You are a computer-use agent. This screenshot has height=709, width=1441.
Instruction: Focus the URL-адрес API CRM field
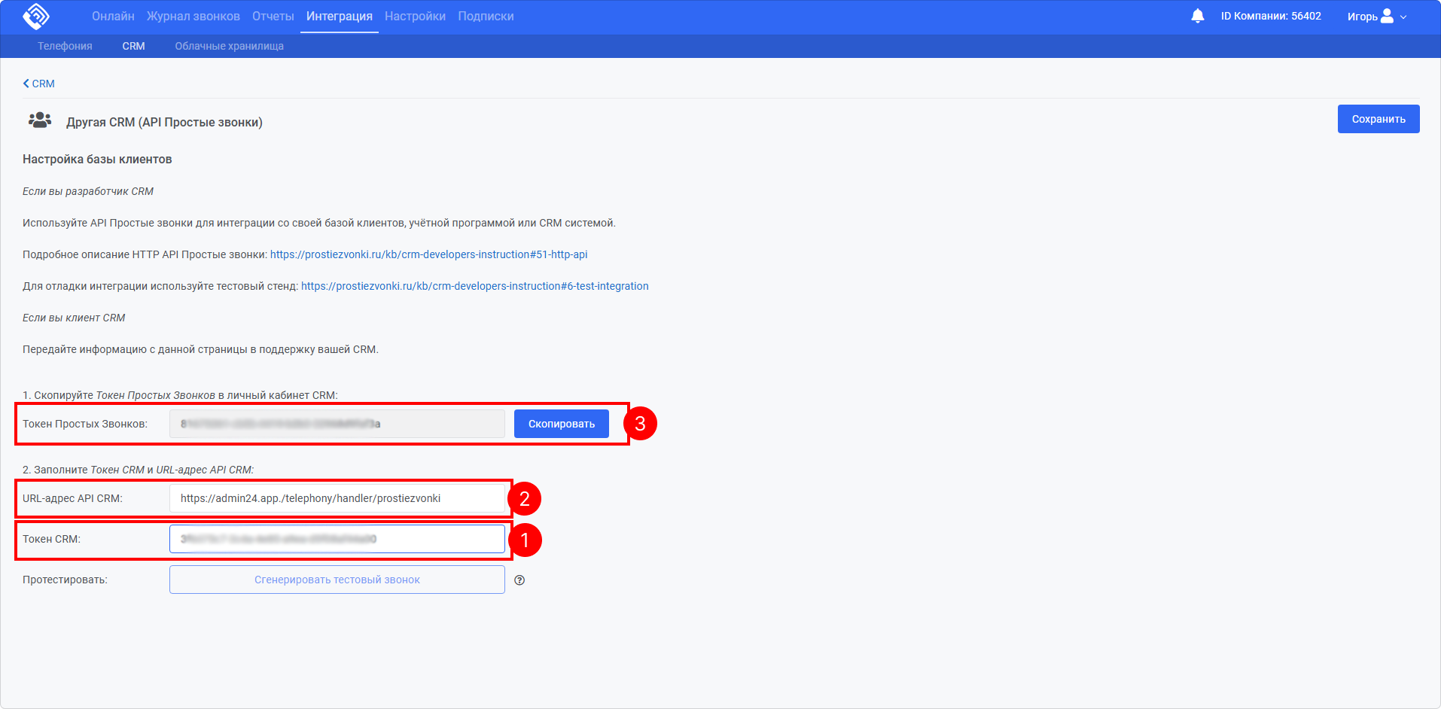[x=337, y=498]
